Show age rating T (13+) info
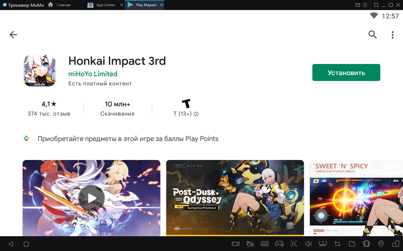403x251 pixels. tap(196, 114)
